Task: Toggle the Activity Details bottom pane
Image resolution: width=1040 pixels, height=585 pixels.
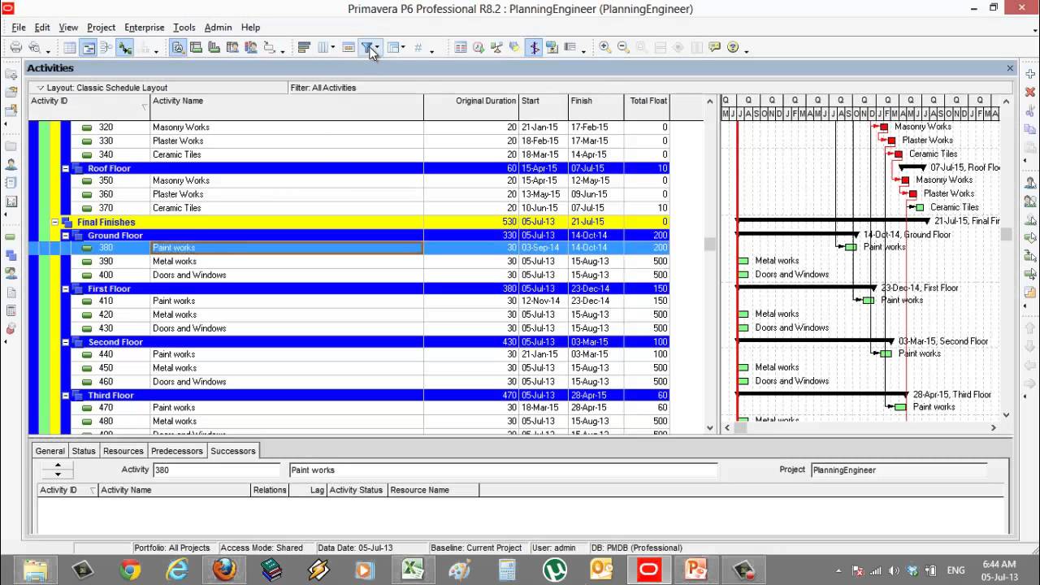Action: [x=178, y=48]
